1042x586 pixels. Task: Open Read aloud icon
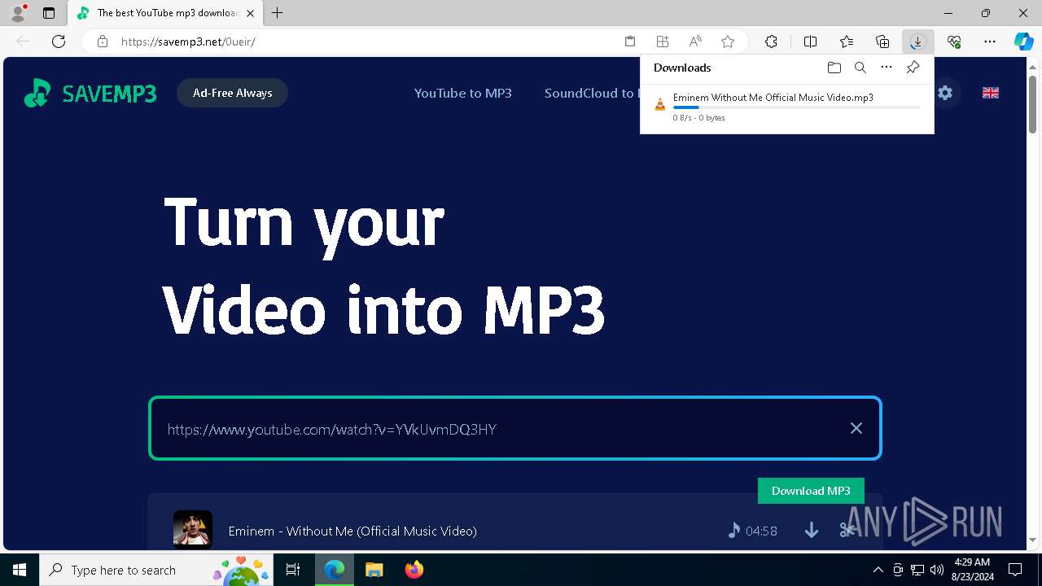(x=695, y=42)
